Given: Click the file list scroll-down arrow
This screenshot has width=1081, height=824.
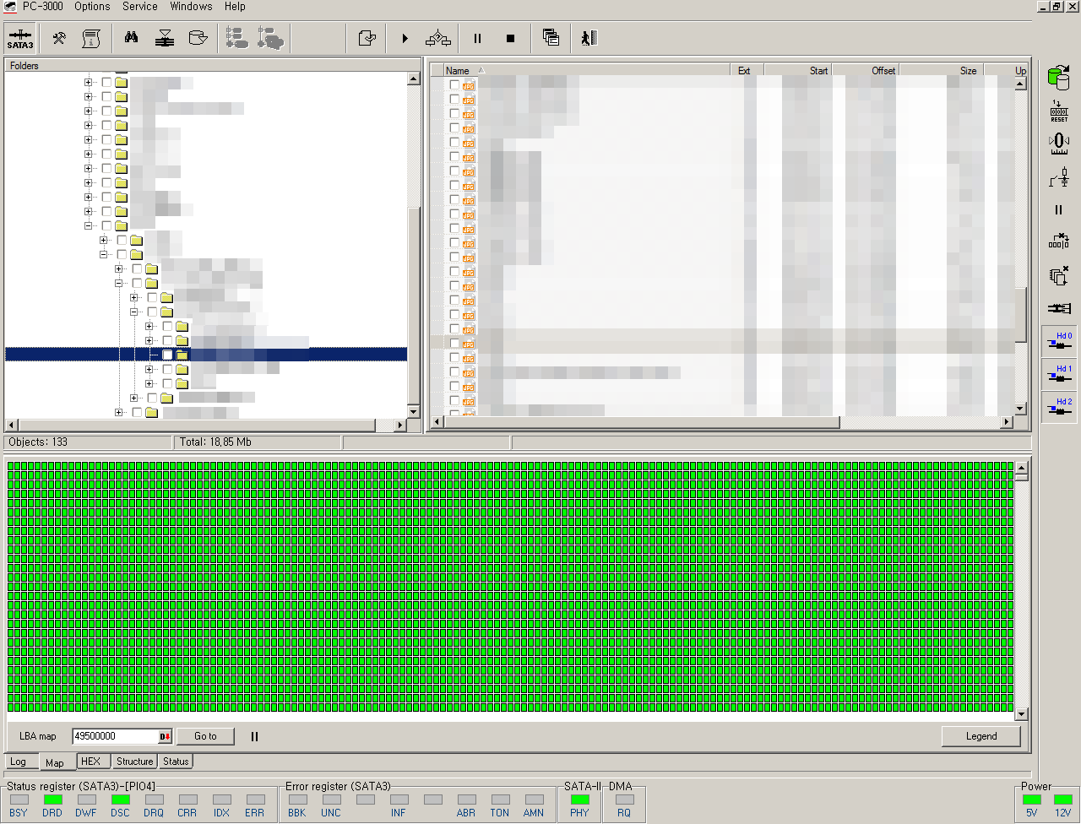Looking at the screenshot, I should pos(1020,409).
